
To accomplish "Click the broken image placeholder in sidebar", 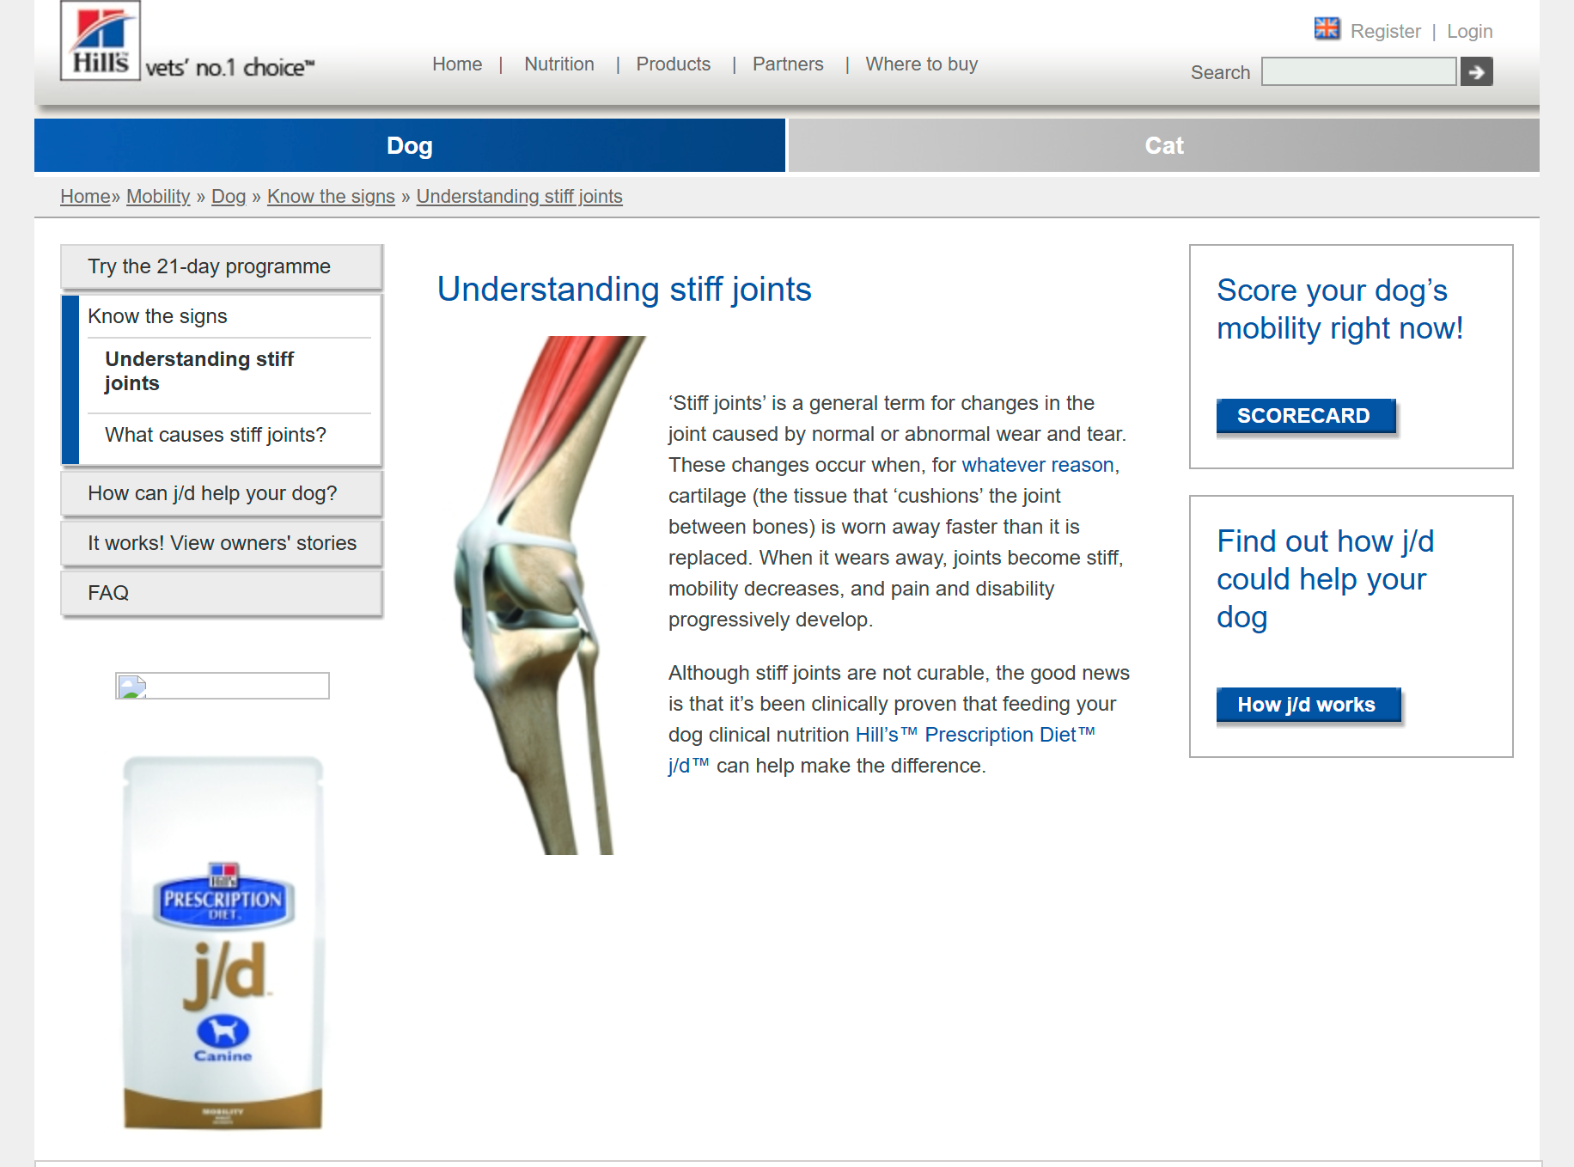I will point(223,685).
